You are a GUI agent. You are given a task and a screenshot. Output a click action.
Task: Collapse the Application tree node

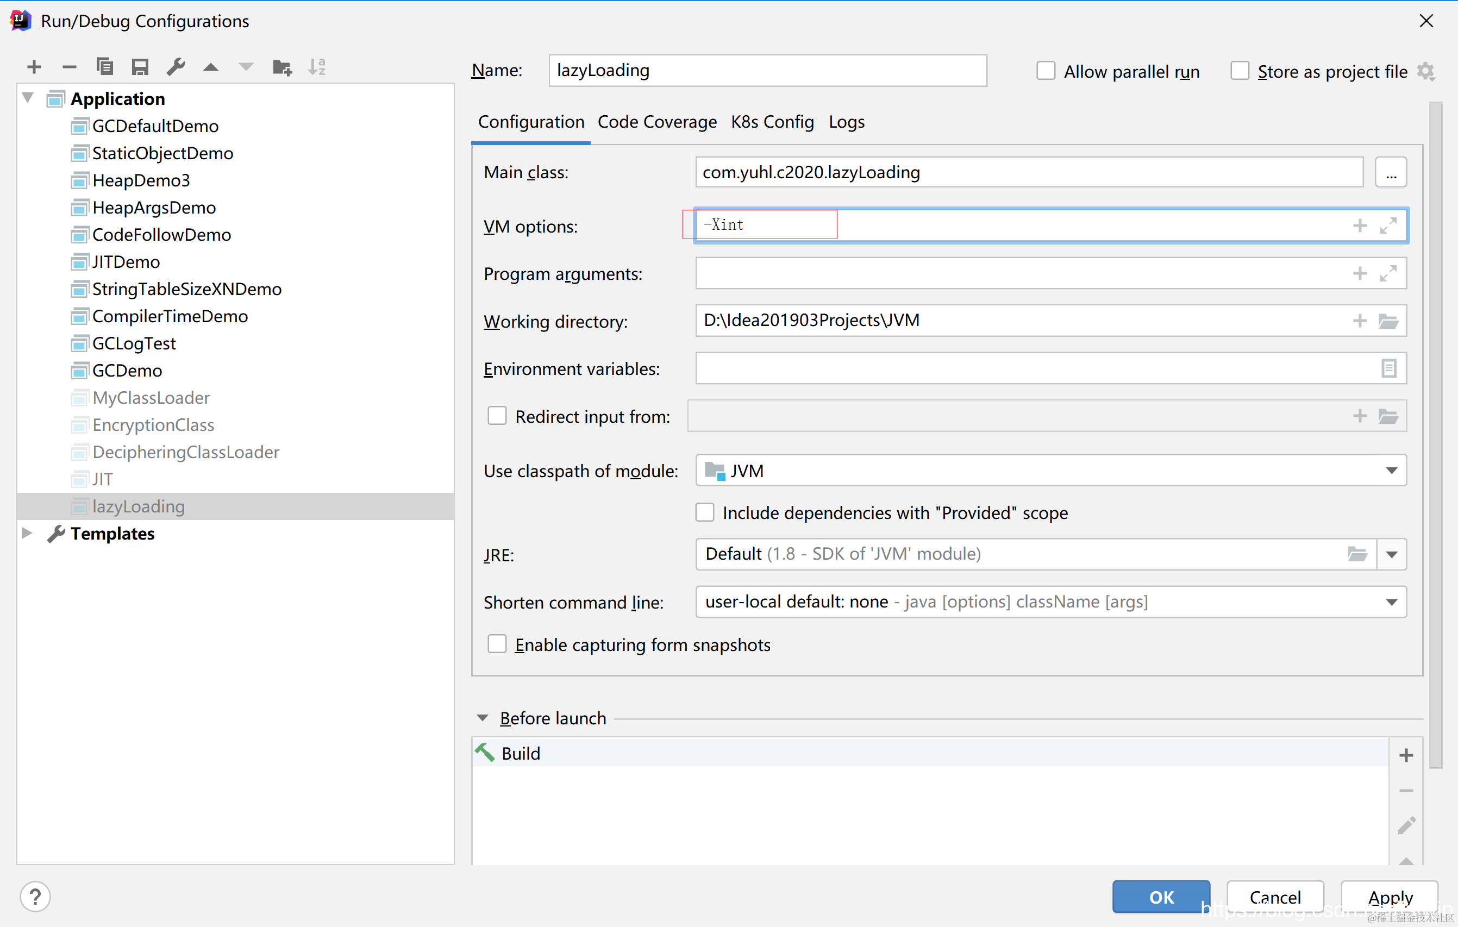(27, 97)
